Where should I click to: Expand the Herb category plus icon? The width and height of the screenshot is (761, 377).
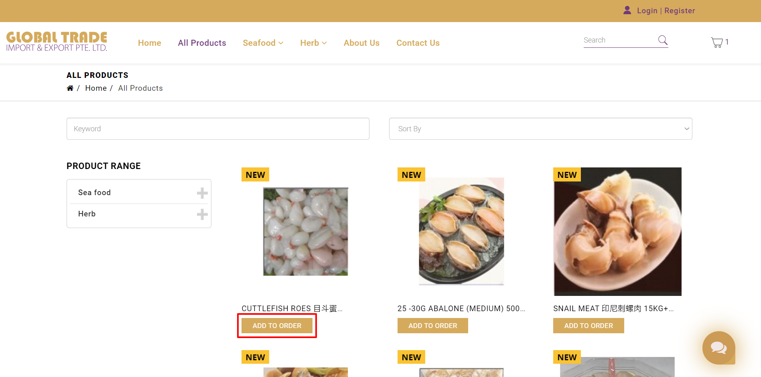click(202, 214)
